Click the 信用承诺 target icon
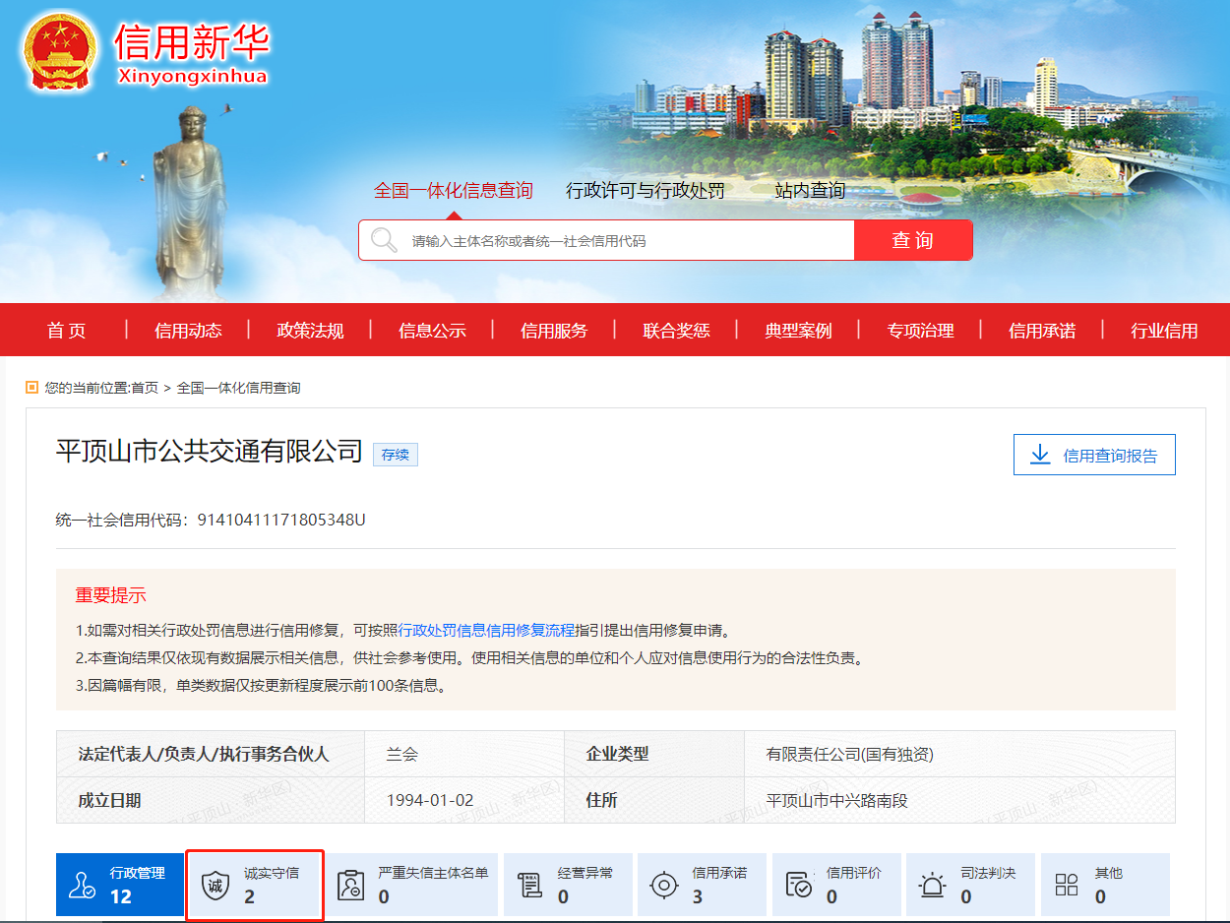This screenshot has height=923, width=1230. [x=664, y=885]
